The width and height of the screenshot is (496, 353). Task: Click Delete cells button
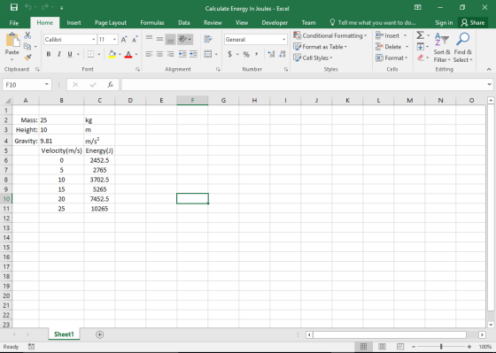392,47
